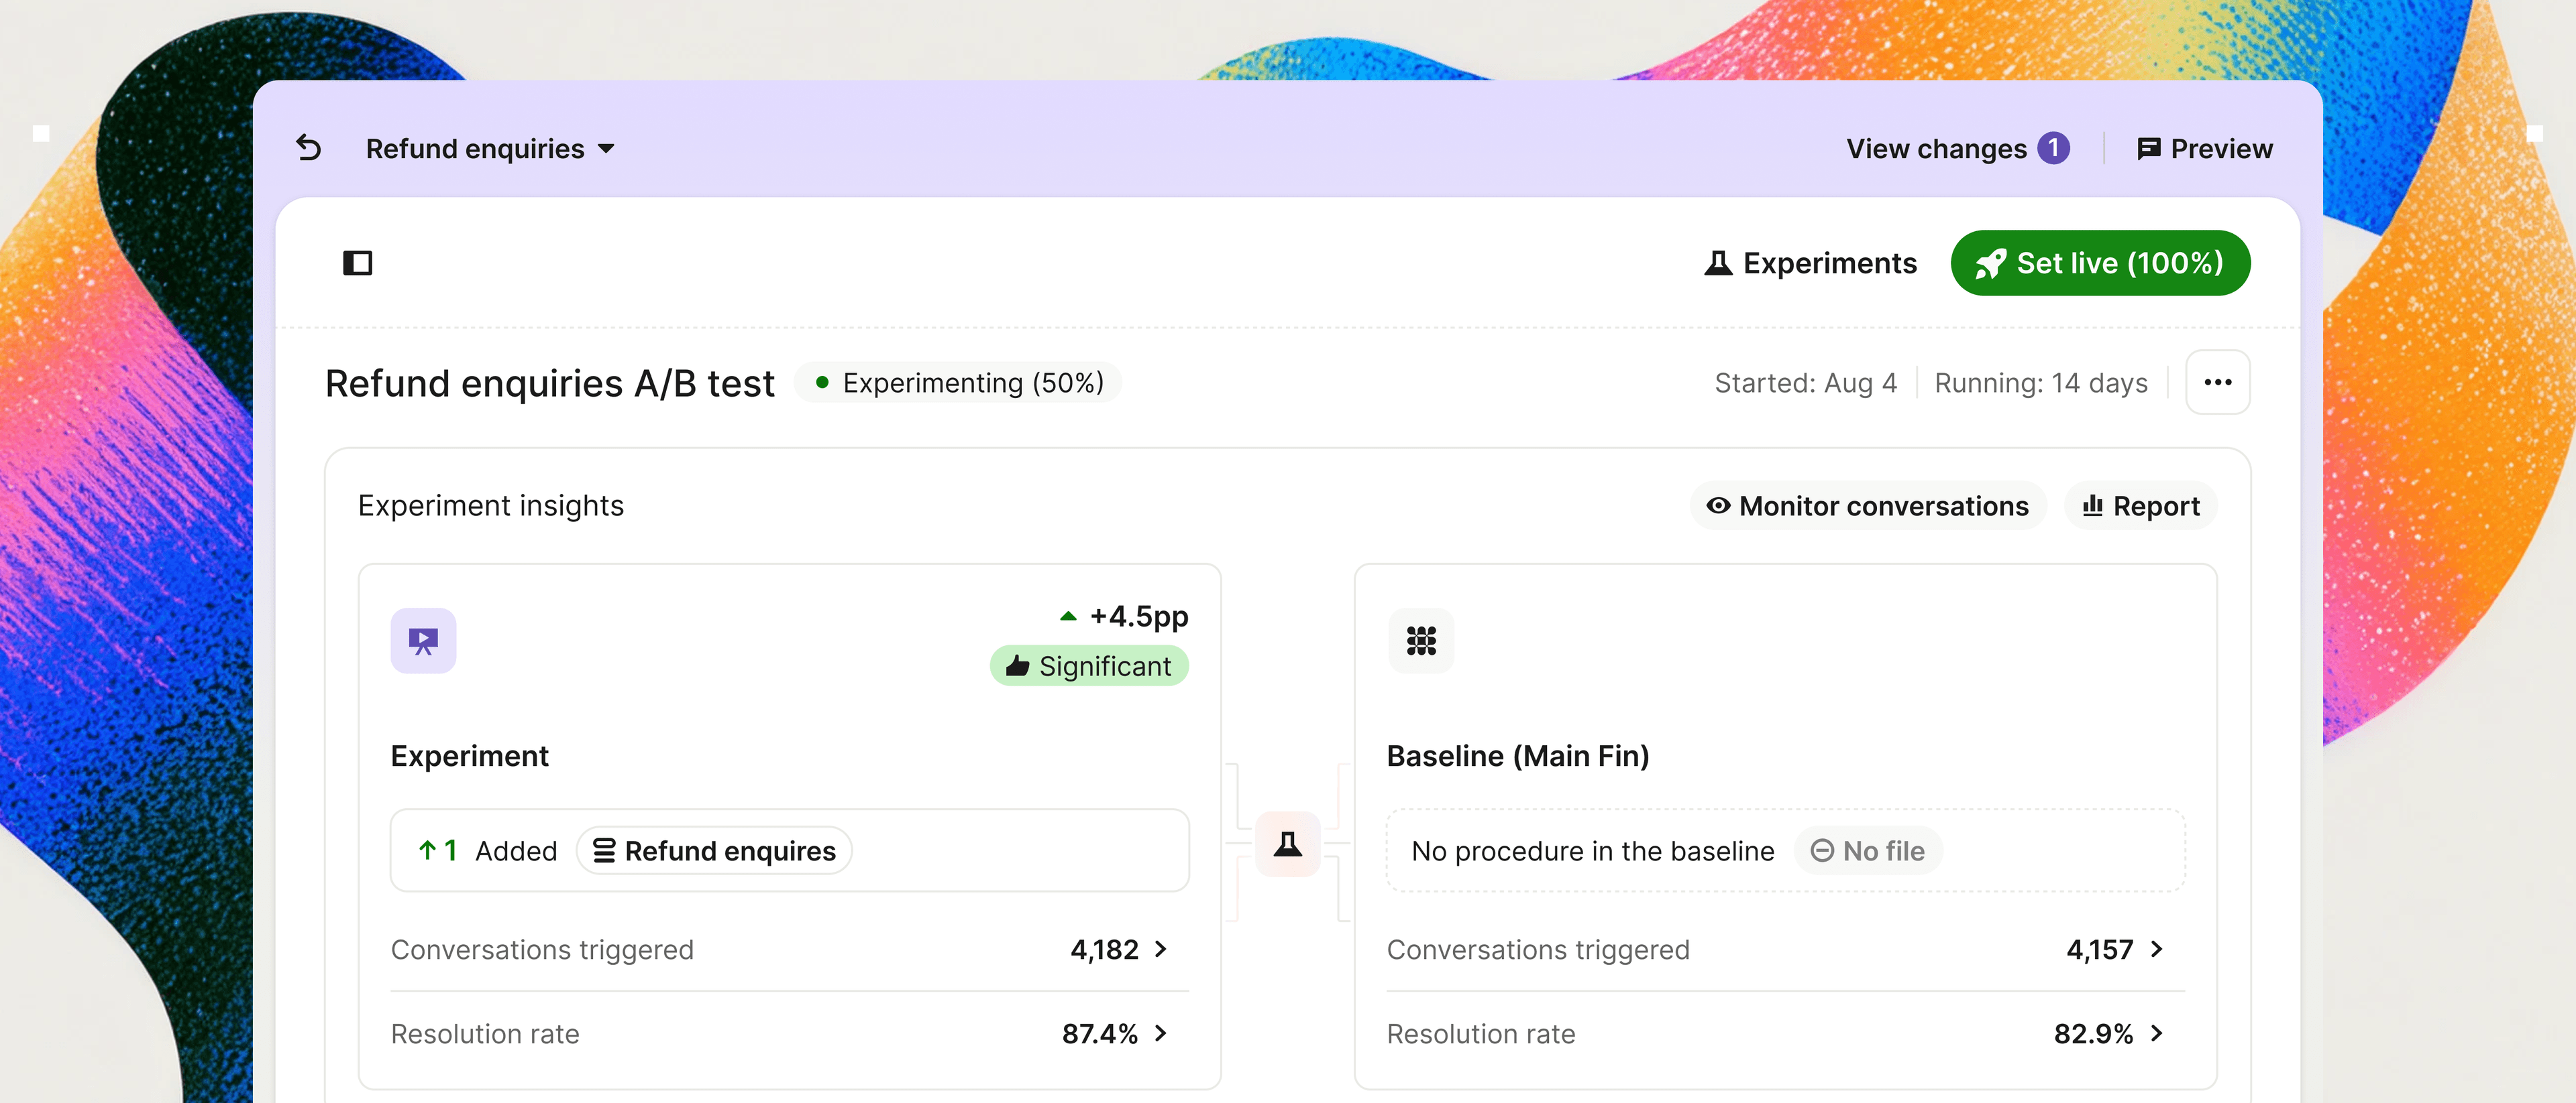The image size is (2576, 1103).
Task: Click Running: 14 days text
Action: [x=2041, y=383]
